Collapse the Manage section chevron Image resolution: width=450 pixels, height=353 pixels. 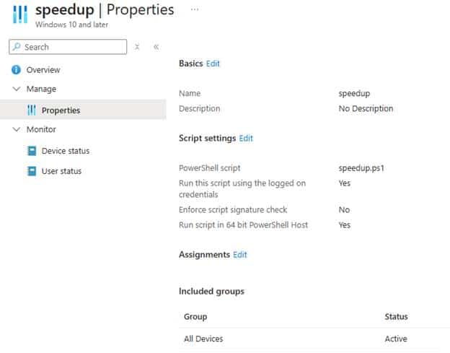[x=16, y=89]
